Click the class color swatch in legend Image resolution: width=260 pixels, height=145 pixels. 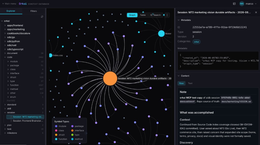[56, 130]
